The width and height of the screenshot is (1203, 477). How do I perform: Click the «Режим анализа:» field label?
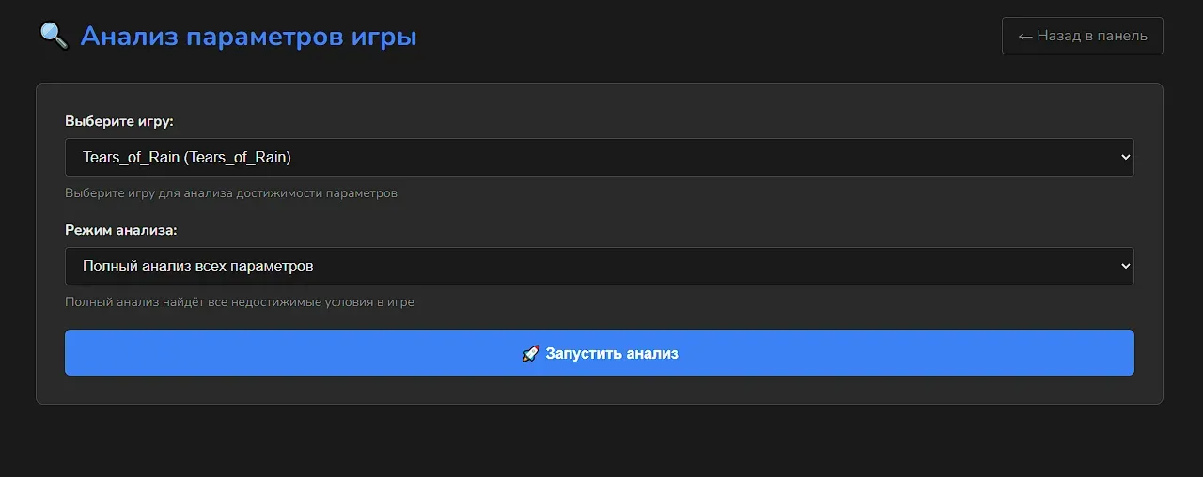click(x=121, y=230)
